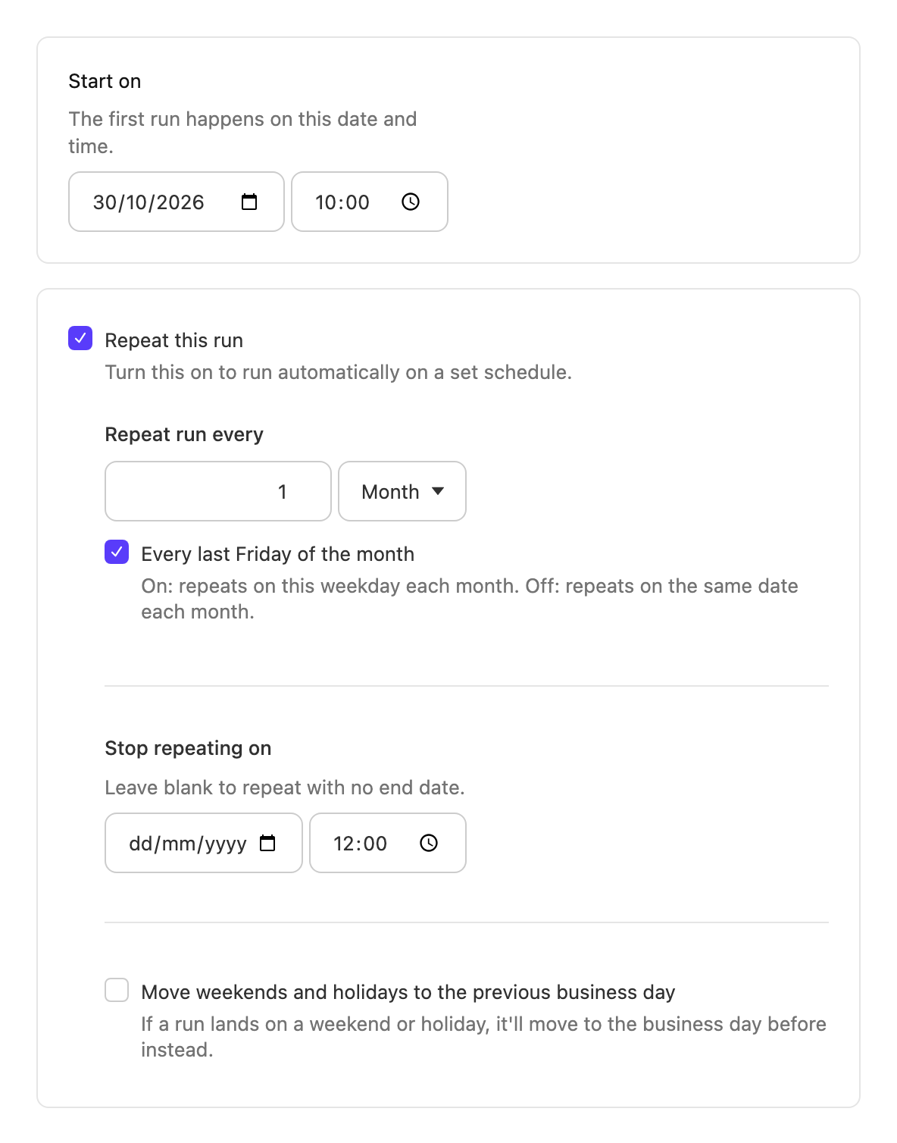The width and height of the screenshot is (897, 1143).
Task: Open calendar picker for Stop repeating date
Action: pos(267,843)
